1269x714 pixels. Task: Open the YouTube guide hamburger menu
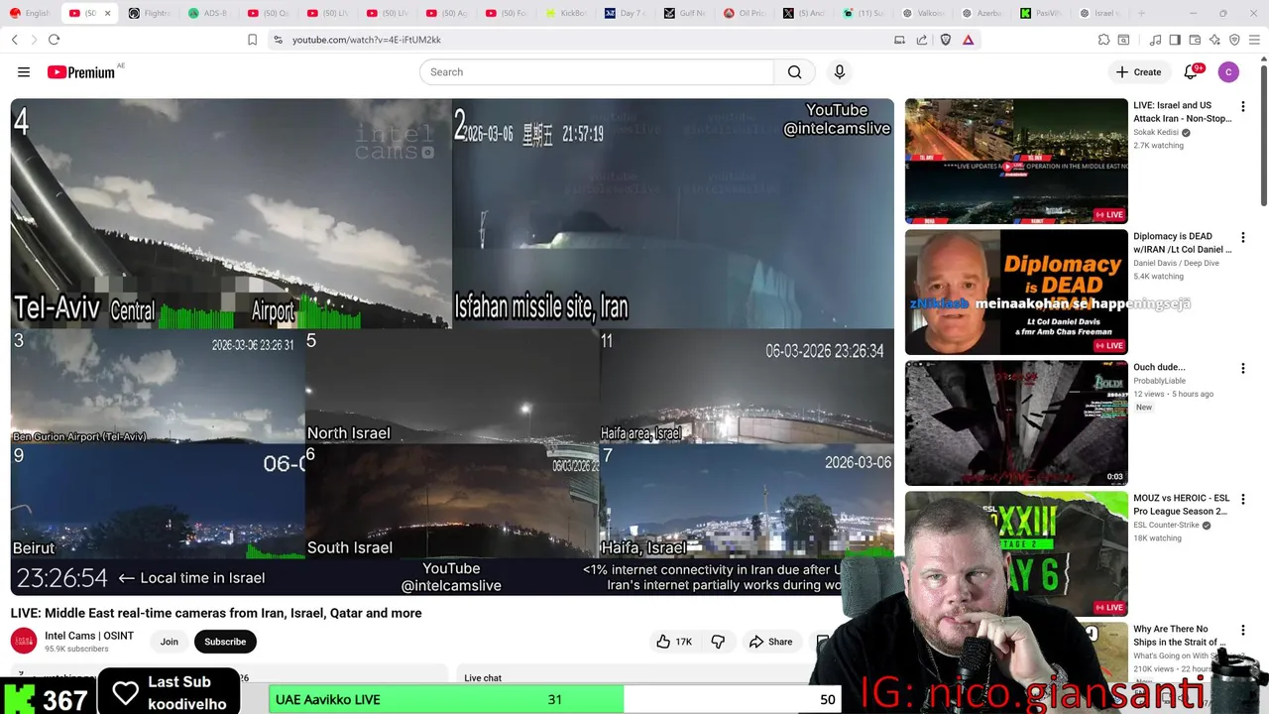tap(24, 72)
